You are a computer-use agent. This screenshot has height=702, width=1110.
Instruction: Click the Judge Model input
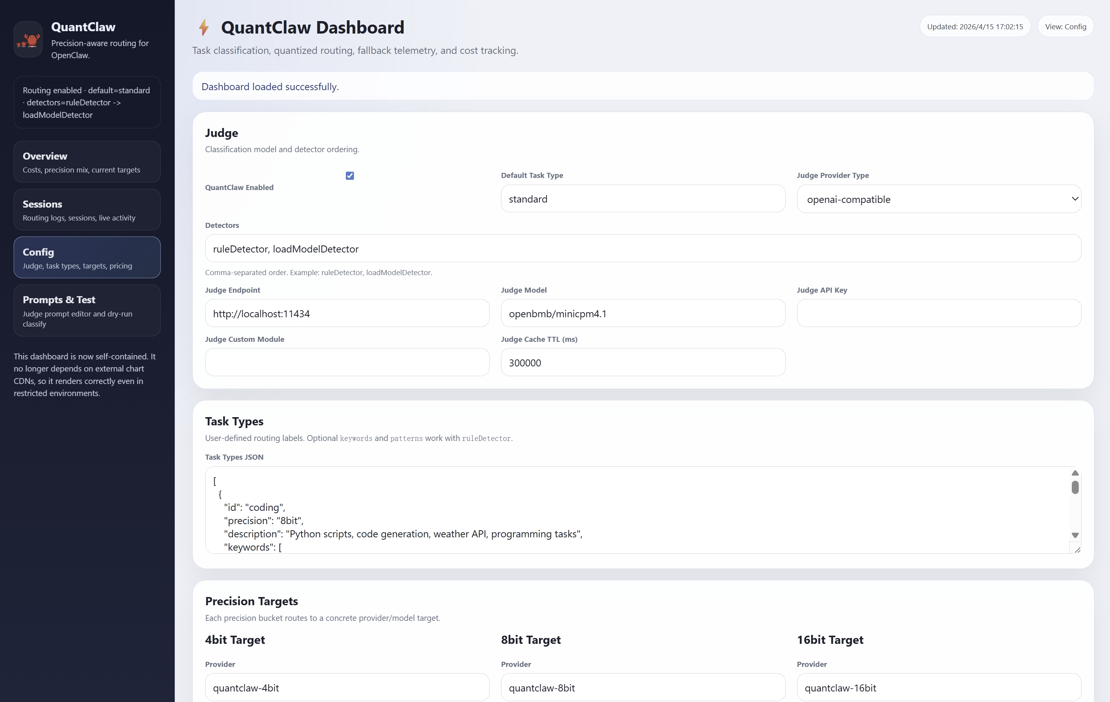(643, 313)
